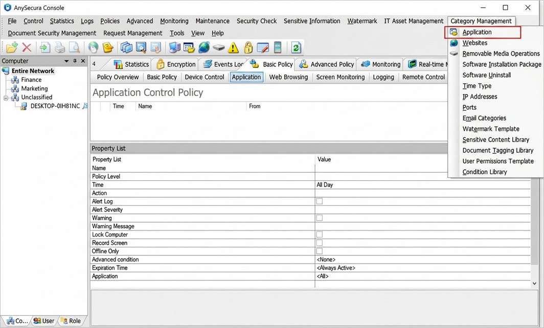Open the Policy Overview sub-tab
Viewport: 544px width, 328px height.
point(118,77)
